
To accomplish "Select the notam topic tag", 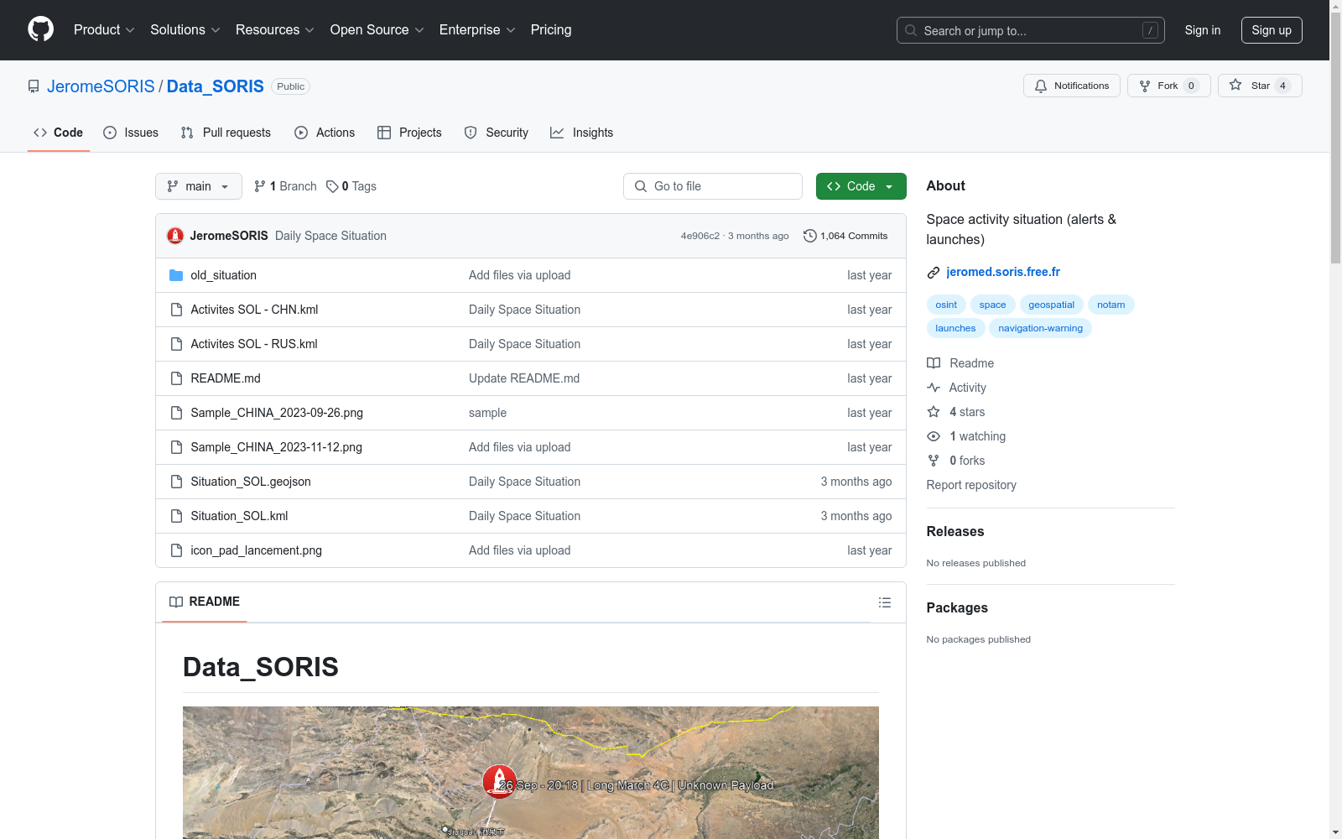I will coord(1111,305).
